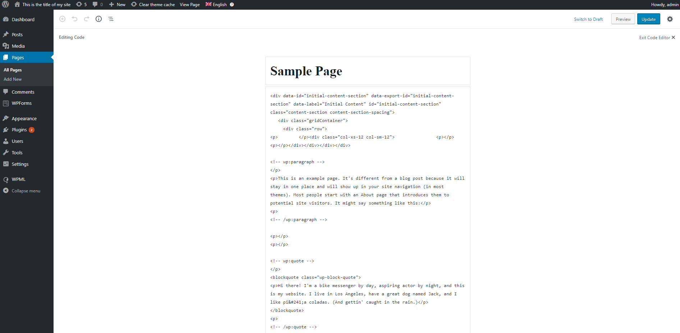The width and height of the screenshot is (680, 333).
Task: Open the content structure info icon
Action: coord(98,19)
